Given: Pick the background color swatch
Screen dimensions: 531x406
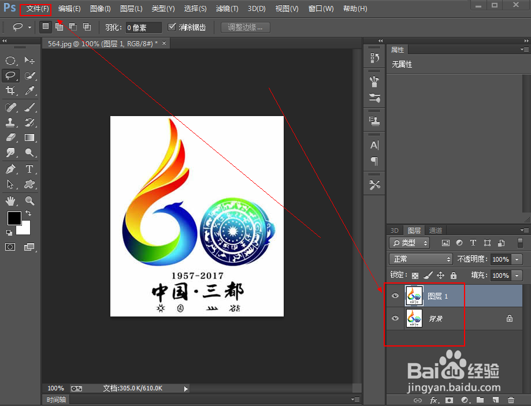Looking at the screenshot, I should point(25,229).
